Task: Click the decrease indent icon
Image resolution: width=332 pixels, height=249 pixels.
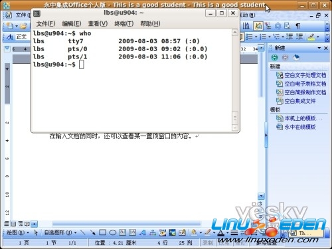Action: pos(290,37)
